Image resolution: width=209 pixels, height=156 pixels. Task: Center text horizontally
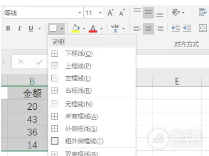click(x=148, y=28)
